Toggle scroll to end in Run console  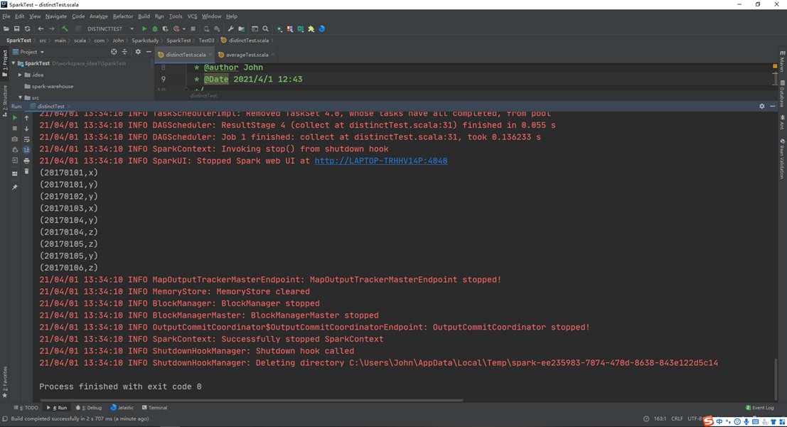coord(26,149)
